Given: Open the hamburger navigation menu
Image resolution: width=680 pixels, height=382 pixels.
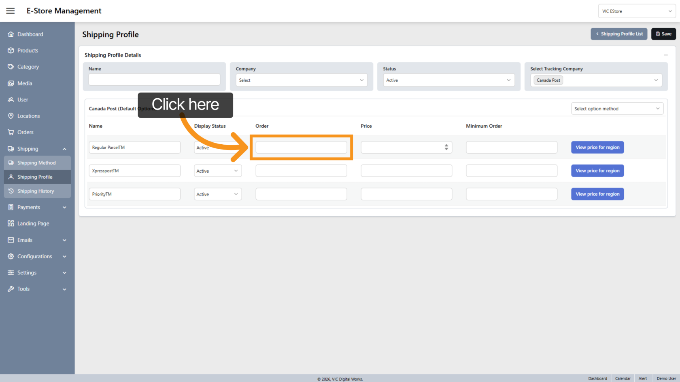Looking at the screenshot, I should [x=11, y=11].
